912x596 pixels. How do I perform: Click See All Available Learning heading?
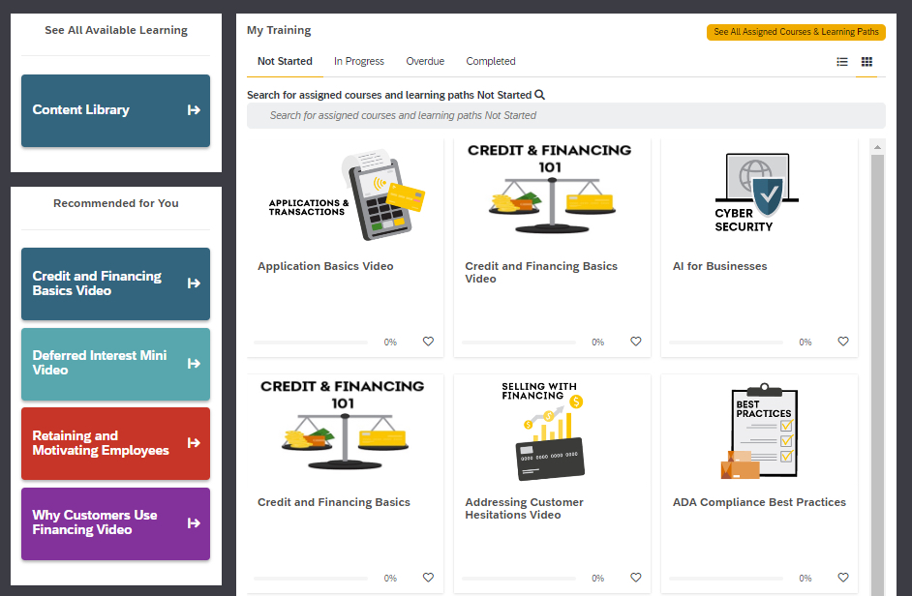[116, 30]
